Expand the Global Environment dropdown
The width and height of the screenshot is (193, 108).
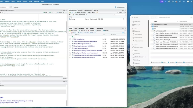click(x=80, y=15)
